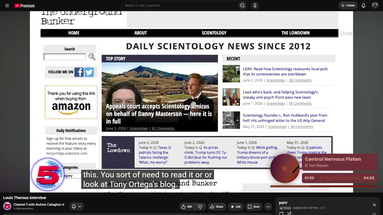The height and width of the screenshot is (215, 383).
Task: Open the YouTube guide hamburger menu
Action: [7, 5]
